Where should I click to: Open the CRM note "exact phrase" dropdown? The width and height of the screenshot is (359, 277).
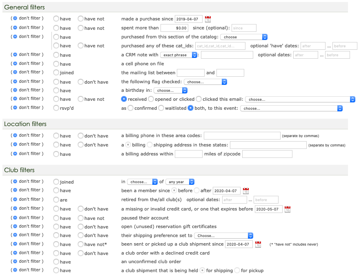click(x=179, y=55)
